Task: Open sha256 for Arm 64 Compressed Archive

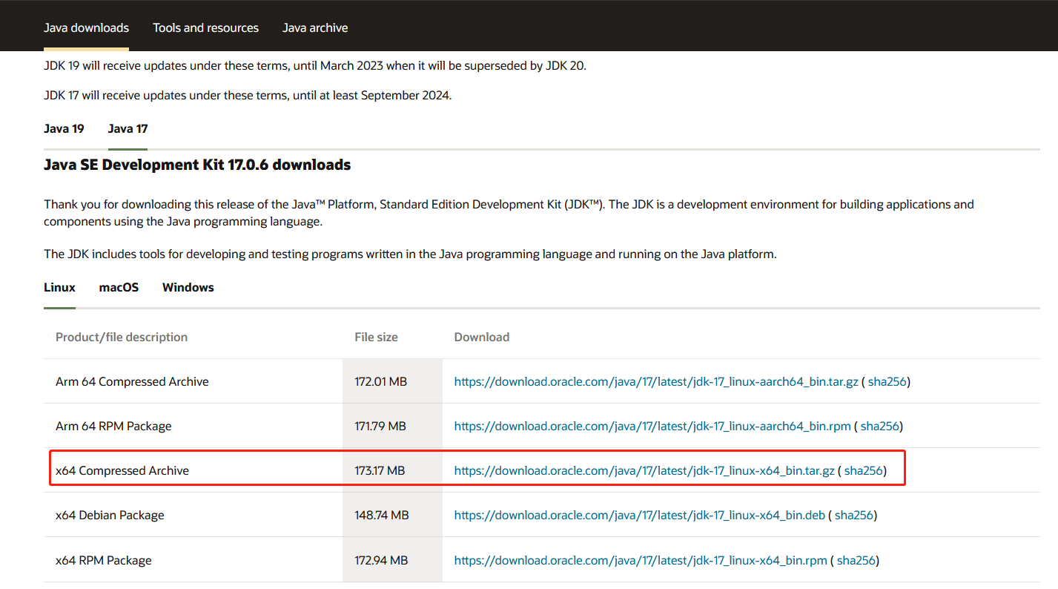Action: click(x=887, y=382)
